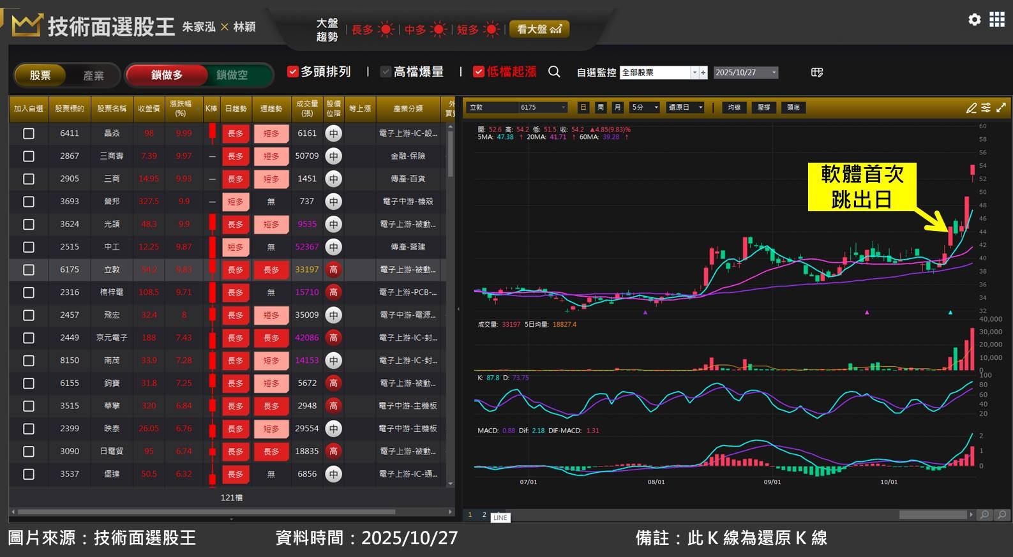This screenshot has width=1013, height=557.
Task: Click the 中 price-level icon for 6411 晶焱
Action: (x=333, y=133)
